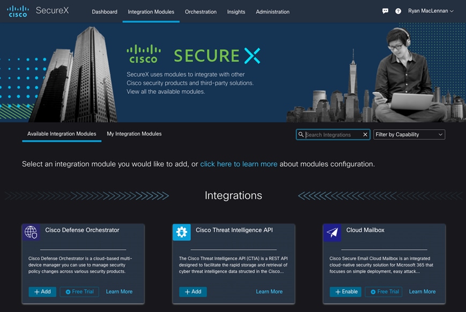Viewport: 466px width, 312px height.
Task: Learn More about Cloud Mailbox
Action: [x=423, y=292]
